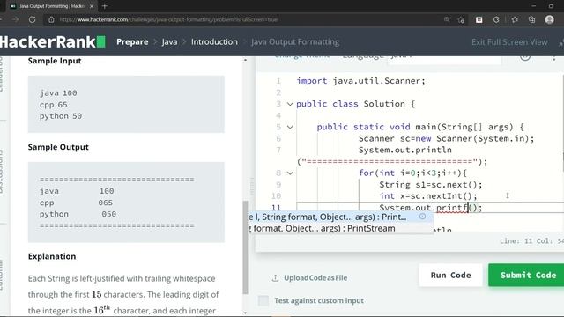
Task: Click the upload arrow icon
Action: pyautogui.click(x=275, y=278)
